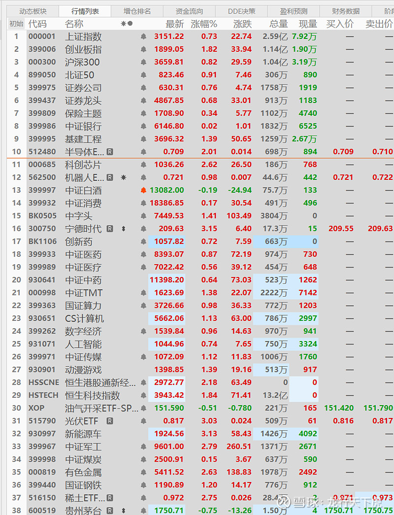
Task: Click code 930641 for 中证中药
Action: pyautogui.click(x=42, y=280)
